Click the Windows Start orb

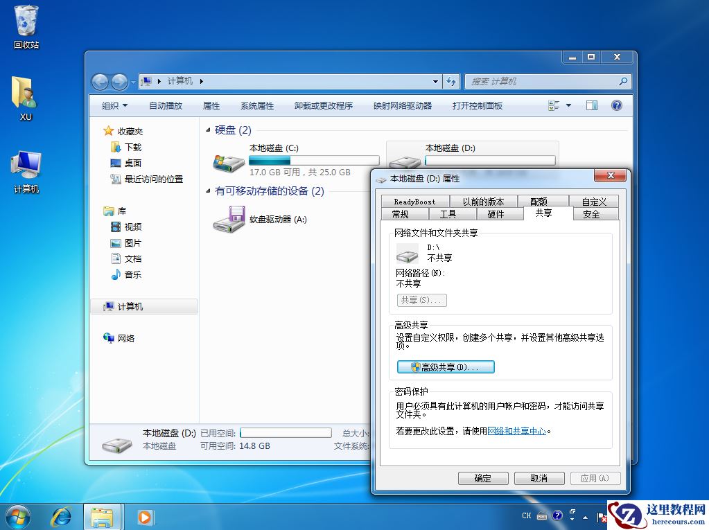point(17,517)
